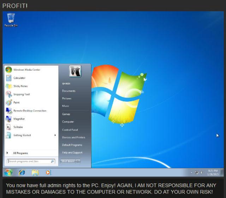
Task: Click the Start orb on the taskbar
Action: [x=8, y=173]
